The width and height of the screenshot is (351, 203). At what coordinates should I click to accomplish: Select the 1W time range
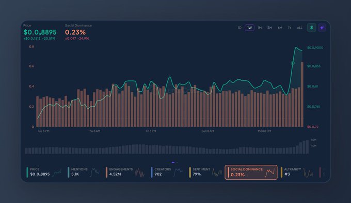tap(249, 28)
